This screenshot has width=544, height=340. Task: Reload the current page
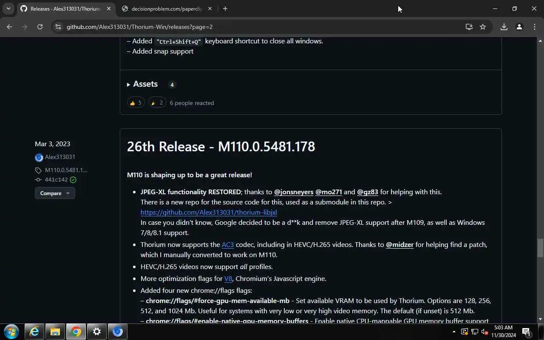pos(40,27)
